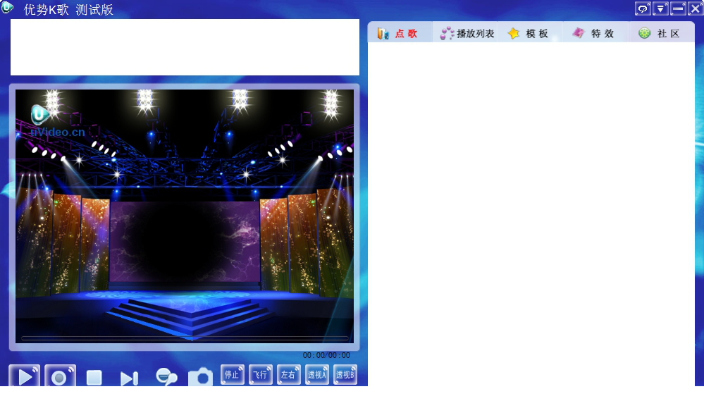This screenshot has width=704, height=401.
Task: Switch to 透视B perspective view
Action: (345, 374)
